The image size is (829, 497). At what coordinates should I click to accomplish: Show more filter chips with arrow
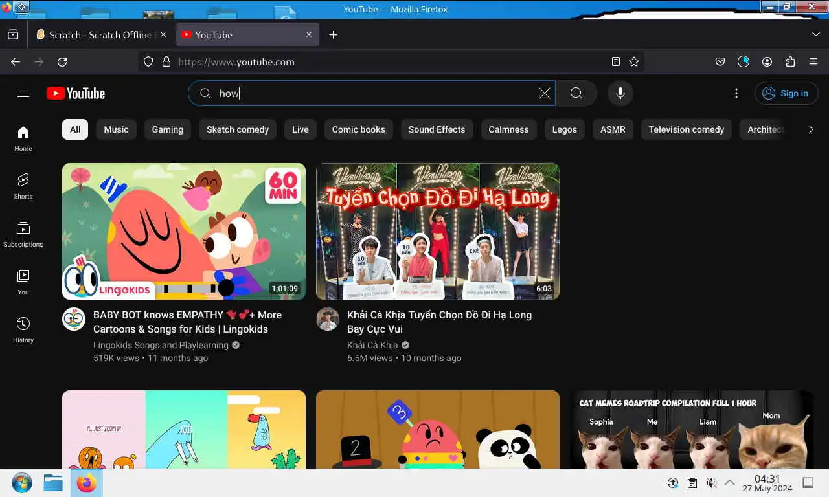click(810, 129)
